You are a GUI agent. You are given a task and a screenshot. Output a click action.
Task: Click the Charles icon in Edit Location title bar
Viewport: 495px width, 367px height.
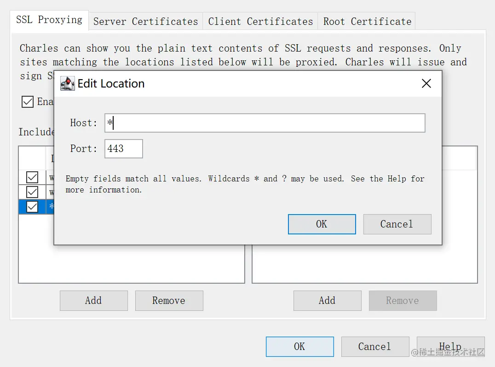pos(68,83)
